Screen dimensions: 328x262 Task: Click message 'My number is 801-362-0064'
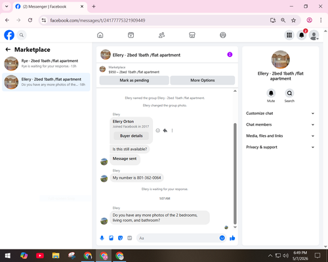[136, 178]
